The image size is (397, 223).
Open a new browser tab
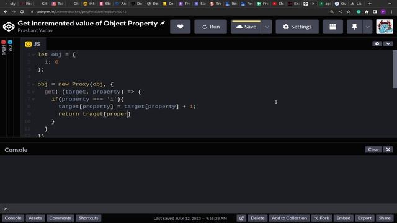pos(370,4)
